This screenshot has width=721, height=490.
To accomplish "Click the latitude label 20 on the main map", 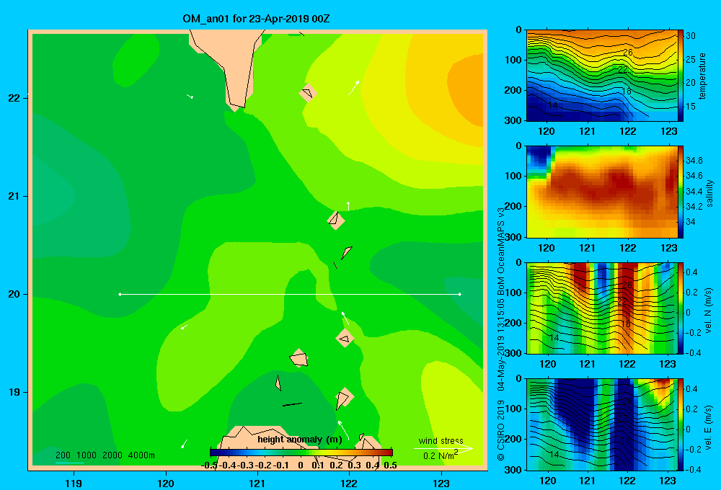I will [14, 294].
